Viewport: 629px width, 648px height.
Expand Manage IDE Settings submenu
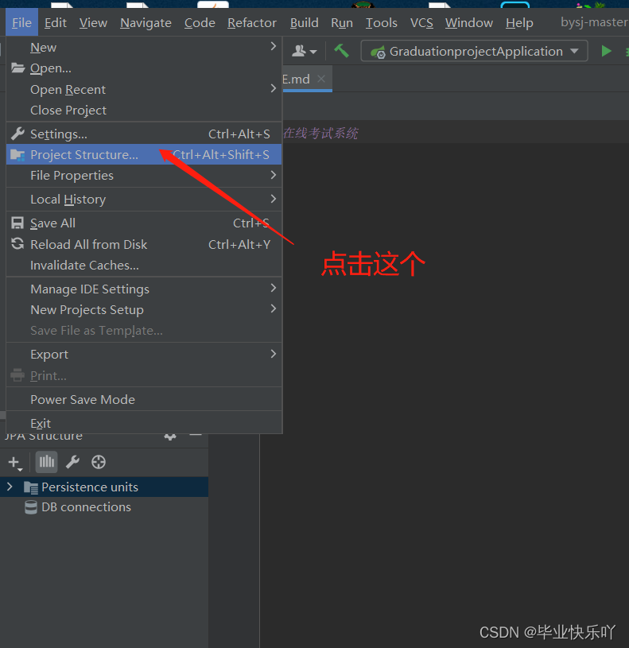point(144,289)
